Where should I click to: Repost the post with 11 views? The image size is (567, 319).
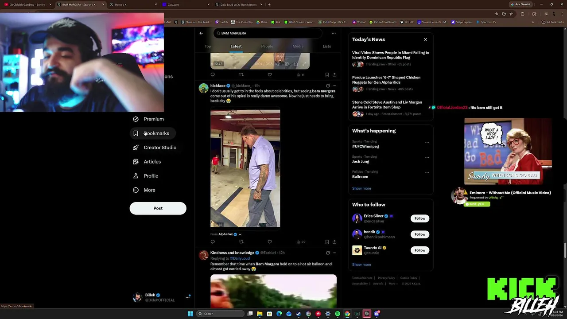241,75
